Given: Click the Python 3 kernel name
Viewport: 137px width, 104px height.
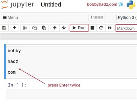Looking at the screenshot, I should coord(127,18).
